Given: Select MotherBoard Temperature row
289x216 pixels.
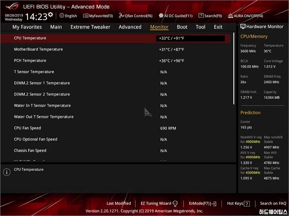Looking at the screenshot, I should click(x=115, y=49).
